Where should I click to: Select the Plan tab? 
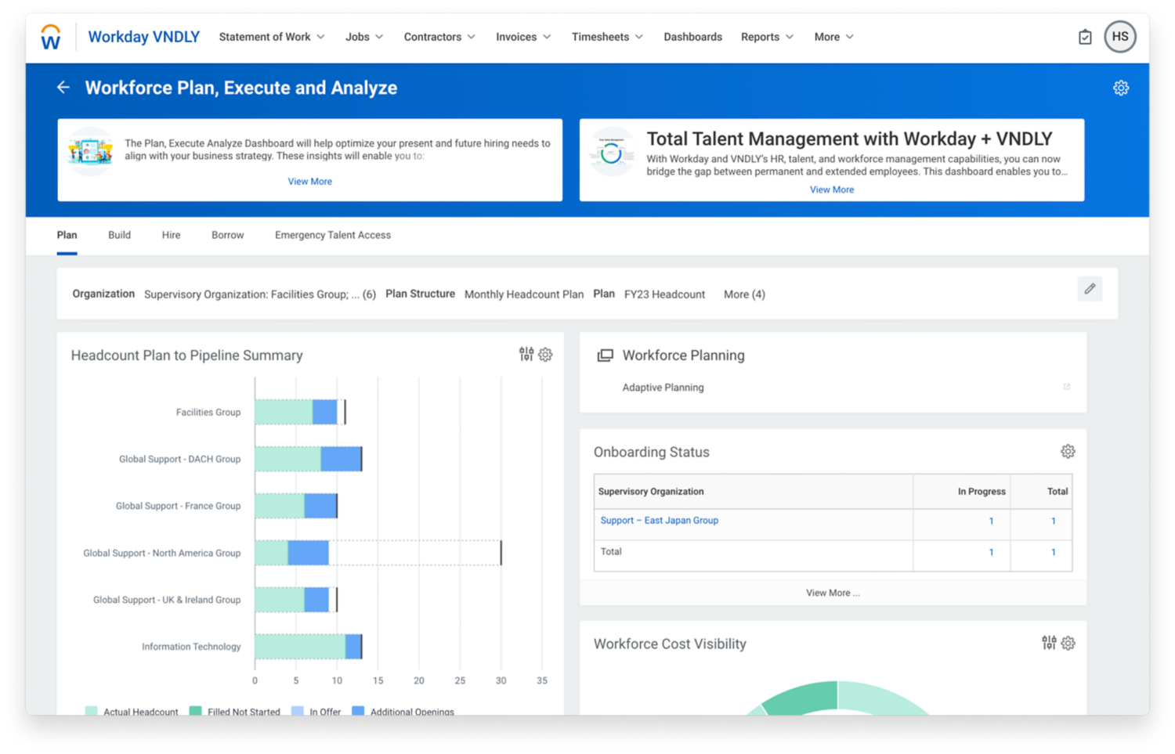tap(67, 235)
